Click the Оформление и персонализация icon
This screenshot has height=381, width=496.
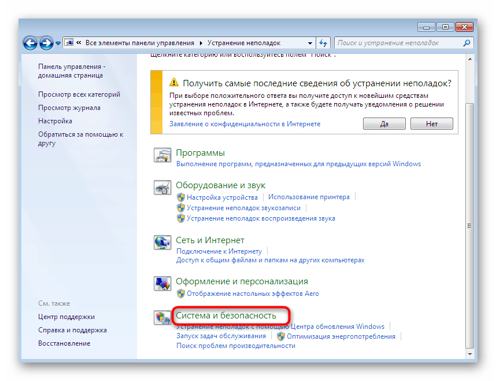[x=162, y=284]
